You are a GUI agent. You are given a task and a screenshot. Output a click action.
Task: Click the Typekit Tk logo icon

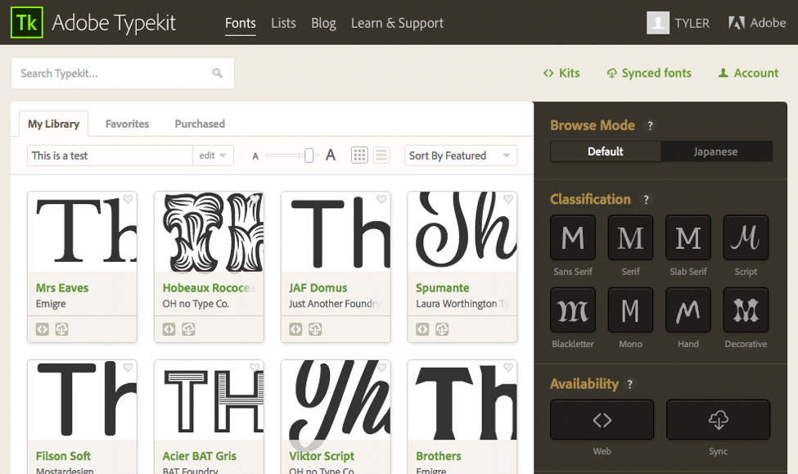pos(27,22)
